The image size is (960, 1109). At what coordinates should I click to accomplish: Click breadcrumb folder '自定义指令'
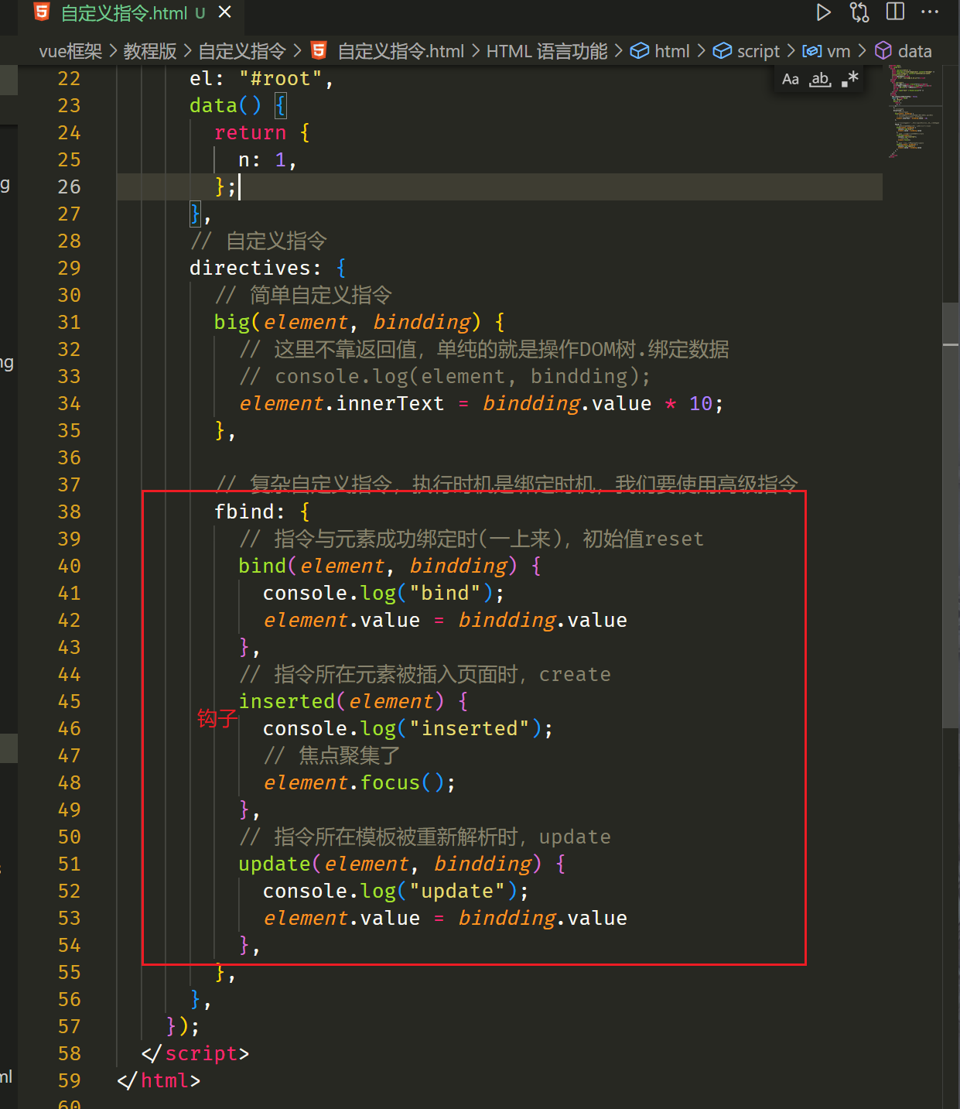pyautogui.click(x=242, y=51)
